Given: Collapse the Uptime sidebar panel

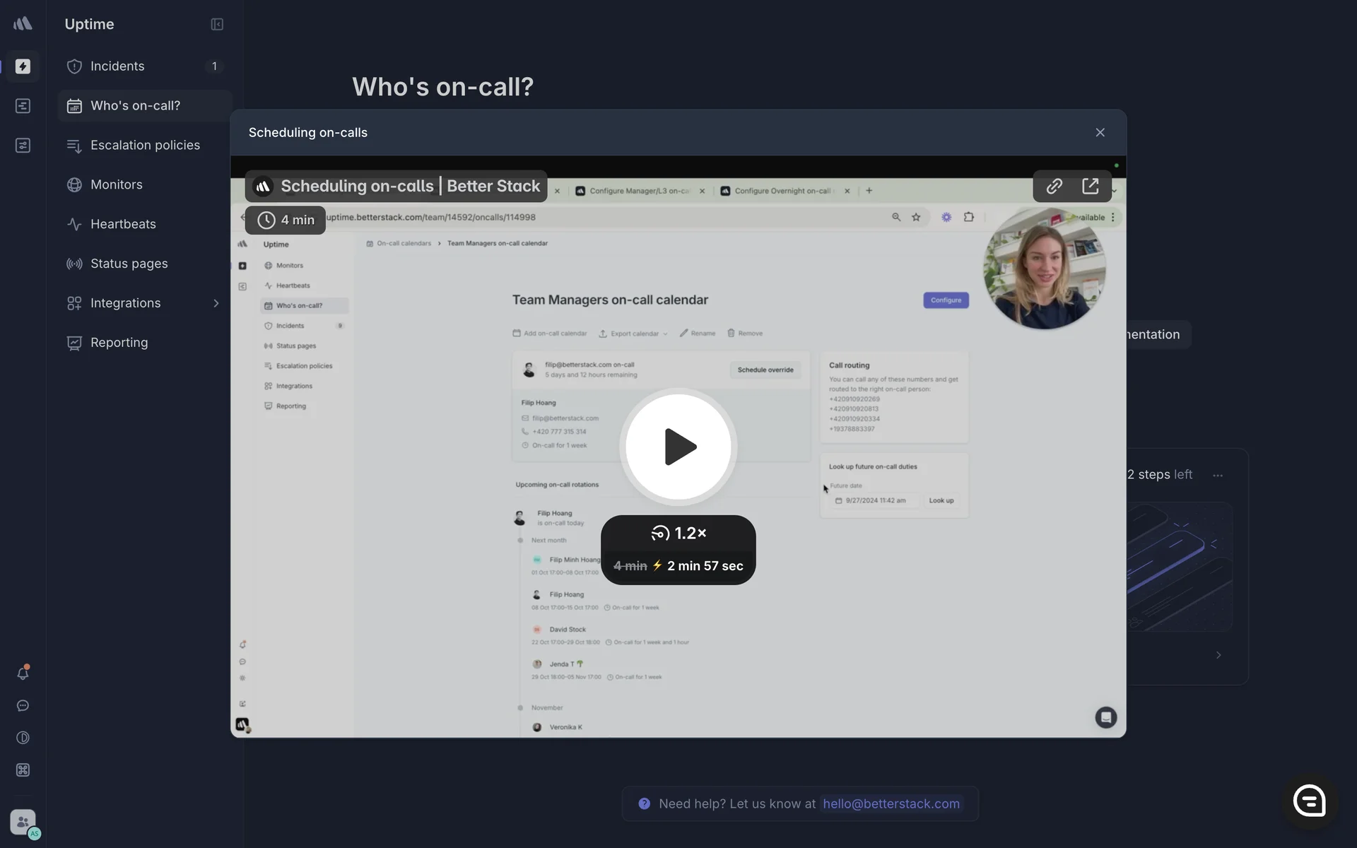Looking at the screenshot, I should point(217,24).
